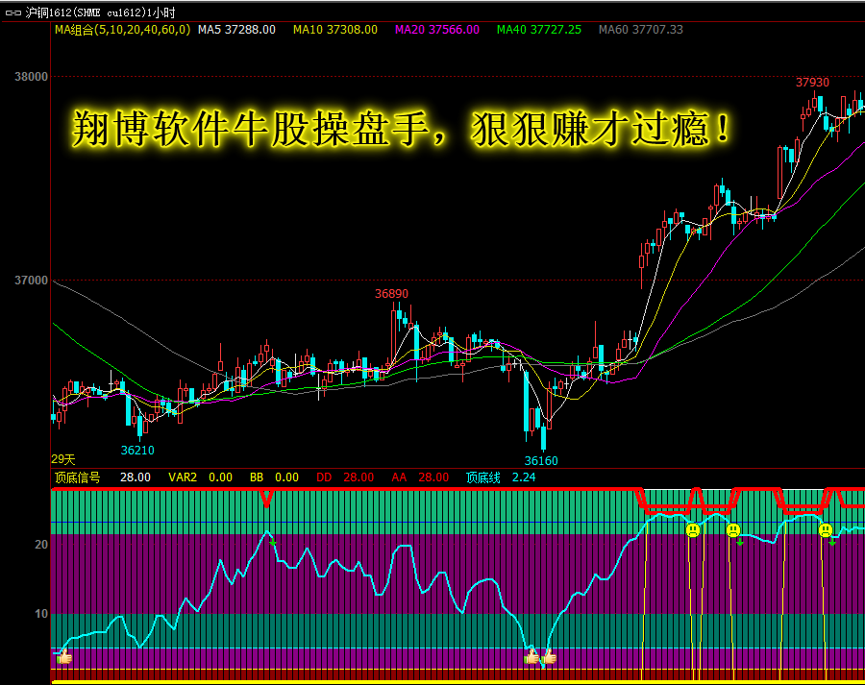Image resolution: width=865 pixels, height=685 pixels.
Task: Click the middle yellow smiley sell signal
Action: 733,530
